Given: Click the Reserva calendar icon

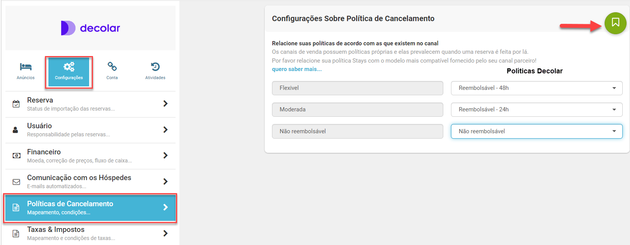Looking at the screenshot, I should [x=16, y=104].
